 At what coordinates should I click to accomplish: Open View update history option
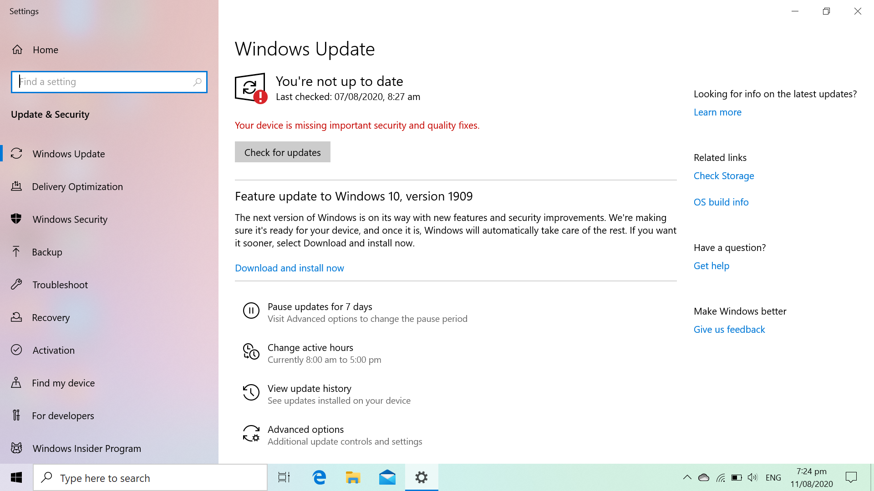point(326,394)
